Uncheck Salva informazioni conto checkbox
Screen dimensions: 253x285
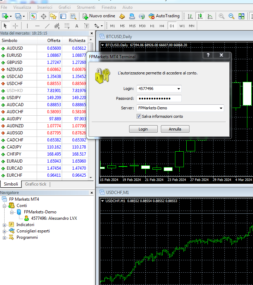point(139,116)
